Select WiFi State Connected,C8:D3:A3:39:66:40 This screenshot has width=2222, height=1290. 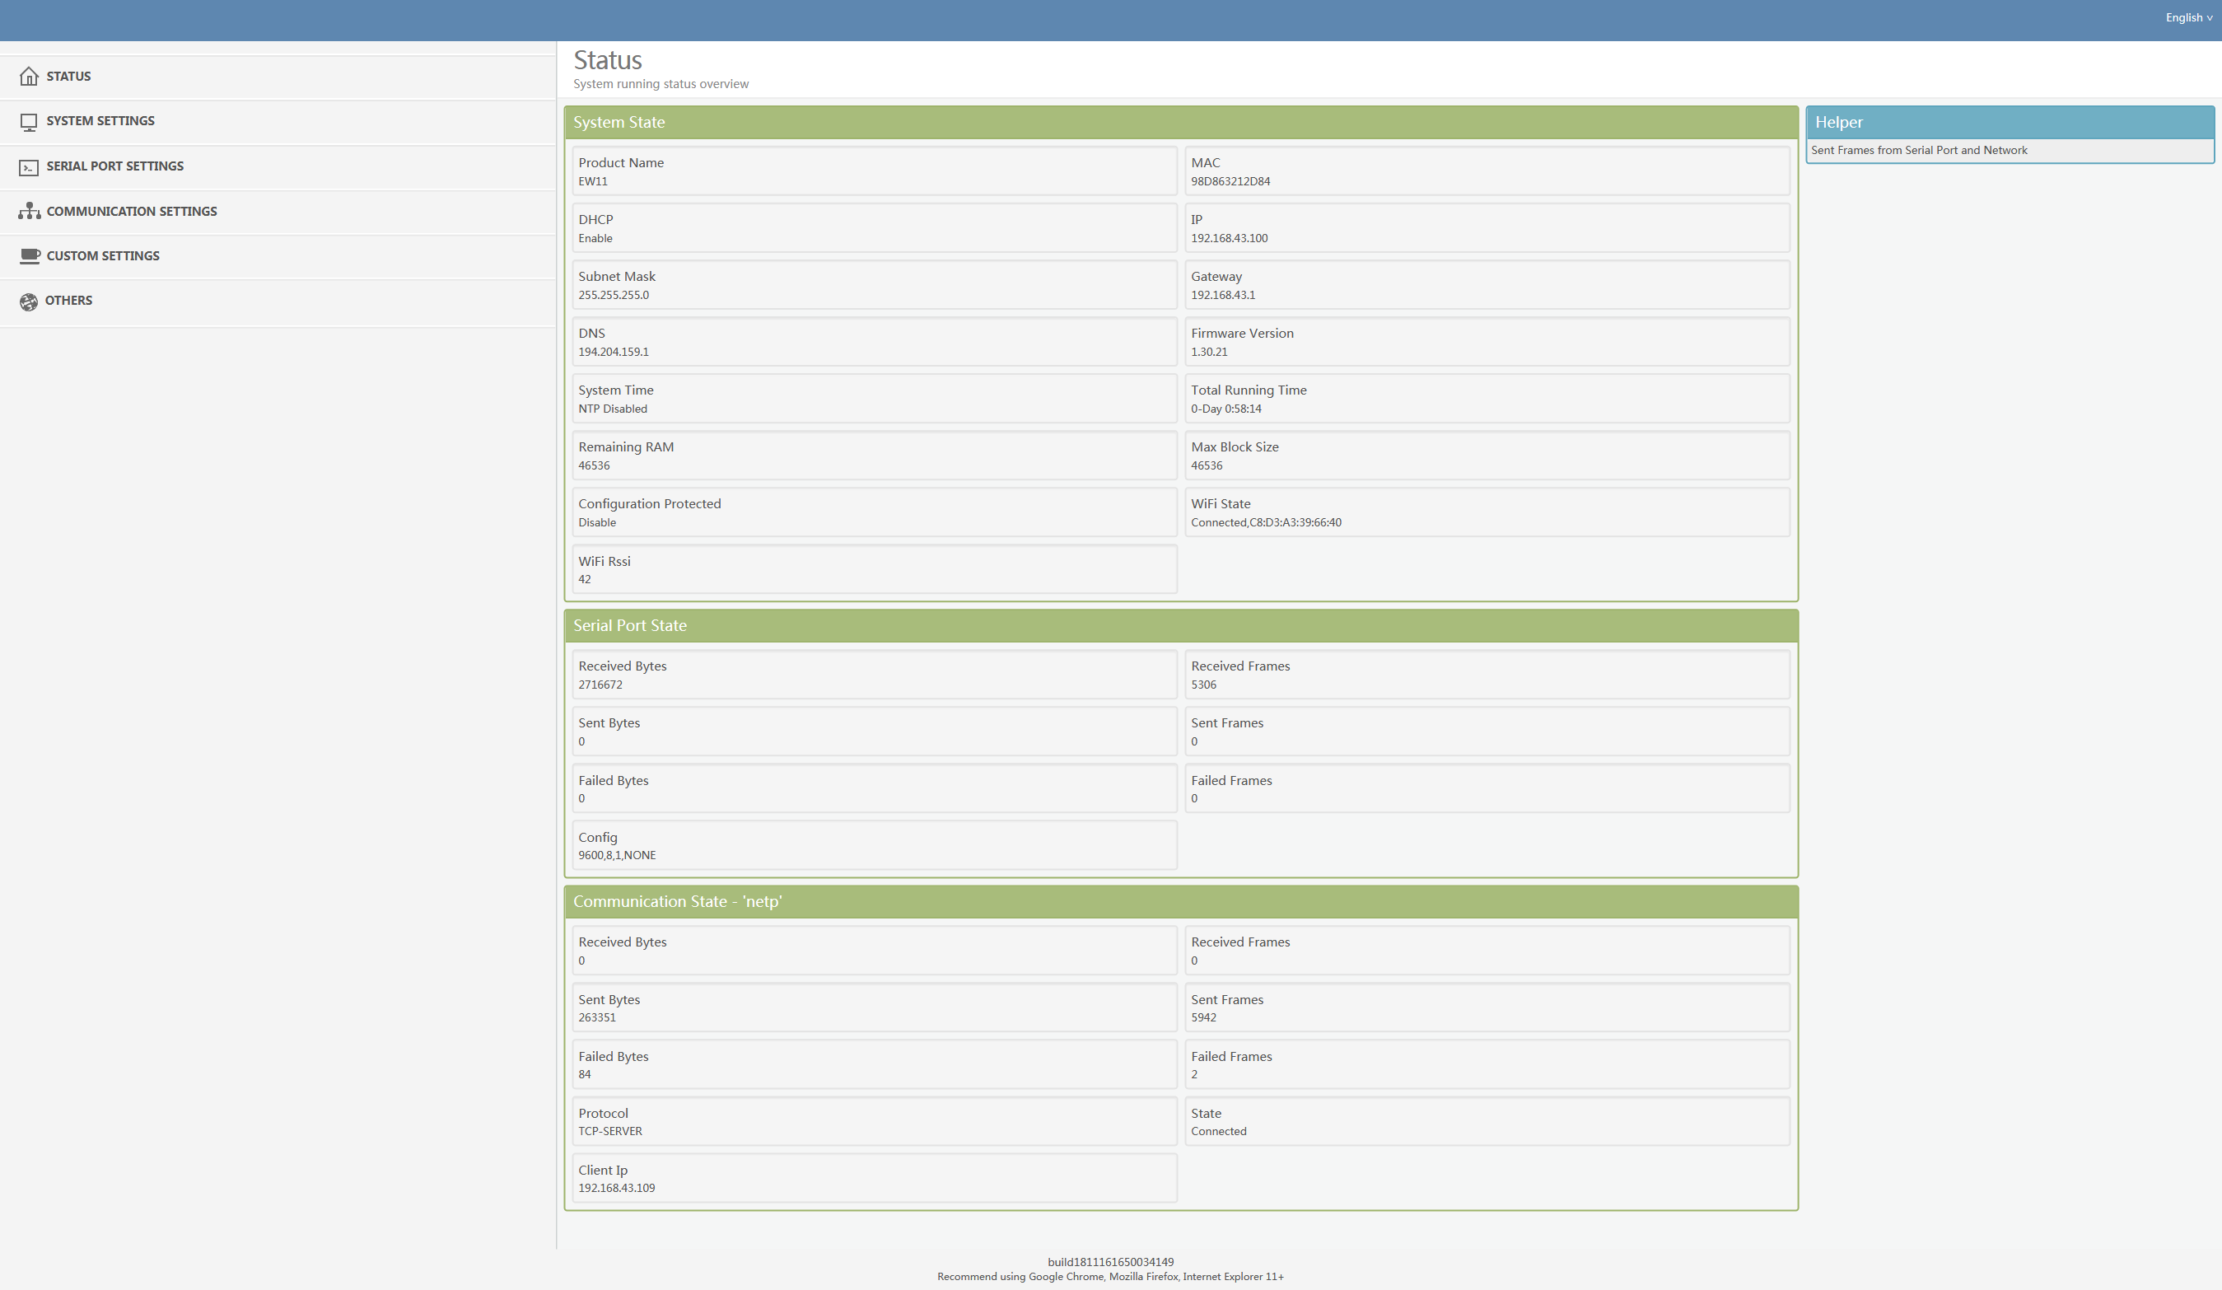[x=1266, y=523]
